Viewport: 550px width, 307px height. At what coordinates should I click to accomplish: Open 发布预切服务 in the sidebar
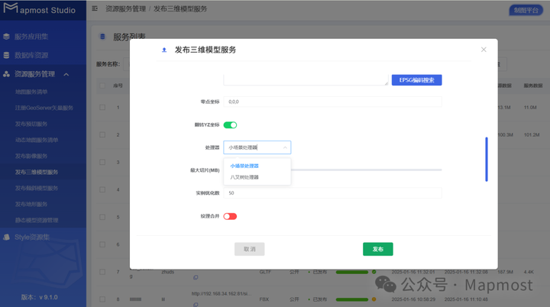[x=31, y=124]
